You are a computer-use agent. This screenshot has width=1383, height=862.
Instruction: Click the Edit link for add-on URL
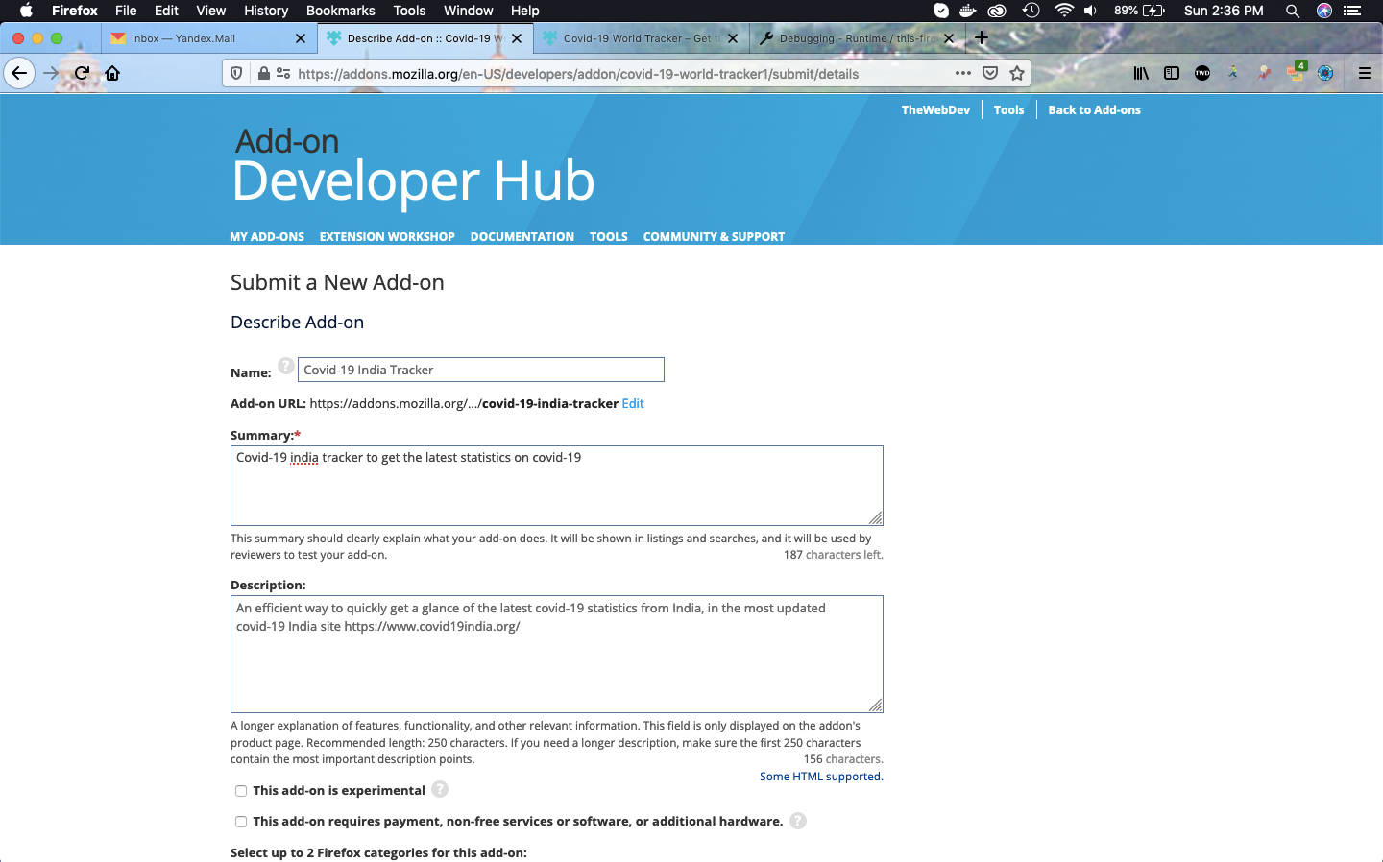click(x=633, y=404)
